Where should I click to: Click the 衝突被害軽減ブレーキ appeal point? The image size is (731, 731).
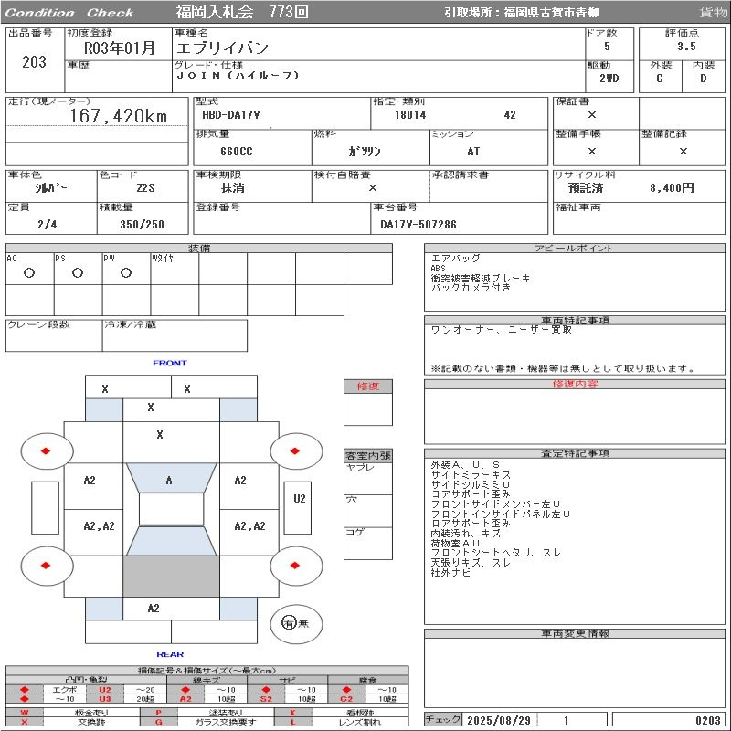click(481, 279)
